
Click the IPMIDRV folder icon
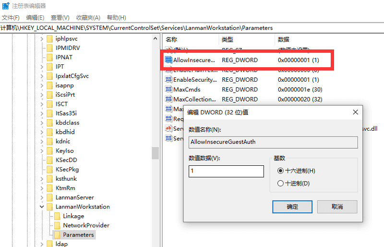tap(50, 48)
